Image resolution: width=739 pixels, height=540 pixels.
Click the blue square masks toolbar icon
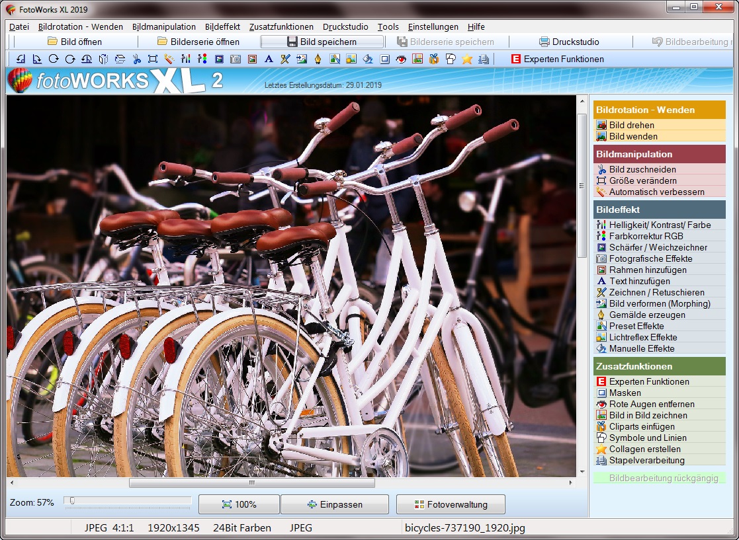384,59
